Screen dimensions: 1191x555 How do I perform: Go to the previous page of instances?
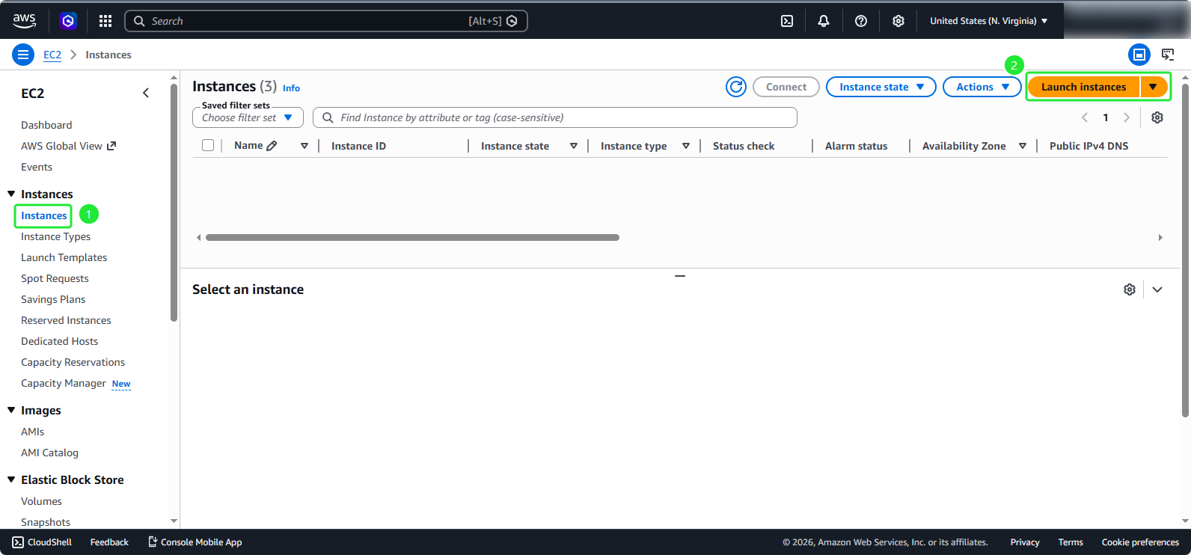tap(1085, 117)
